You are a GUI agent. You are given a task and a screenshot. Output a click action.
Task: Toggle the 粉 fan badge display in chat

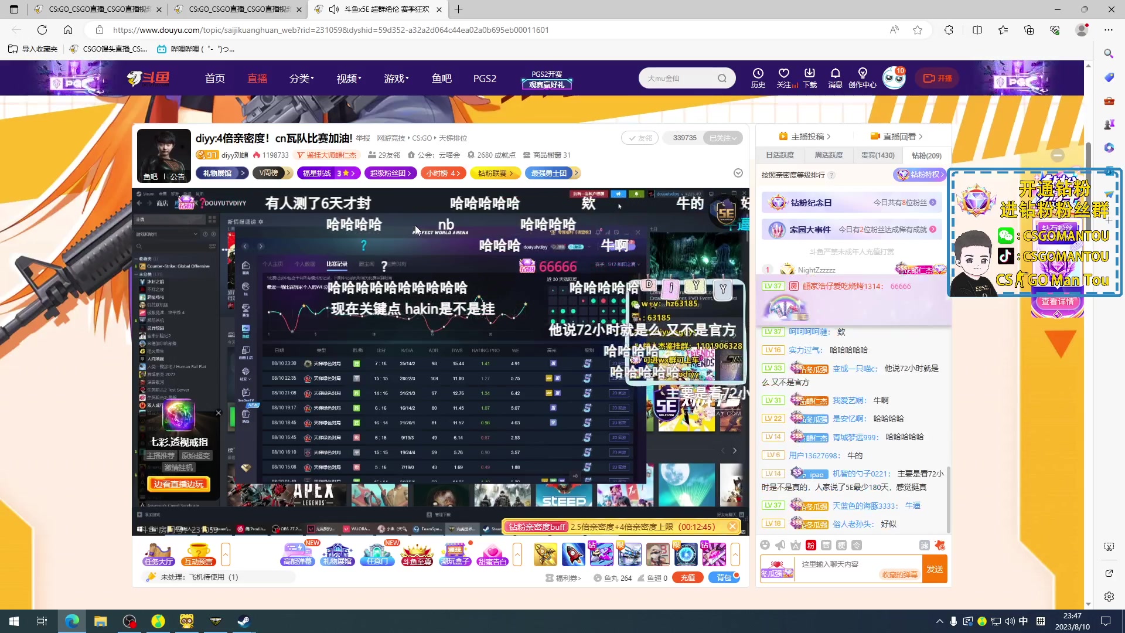click(810, 545)
